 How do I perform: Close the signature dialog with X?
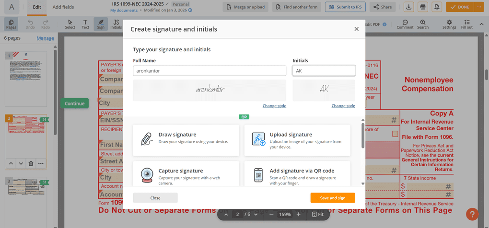click(356, 29)
